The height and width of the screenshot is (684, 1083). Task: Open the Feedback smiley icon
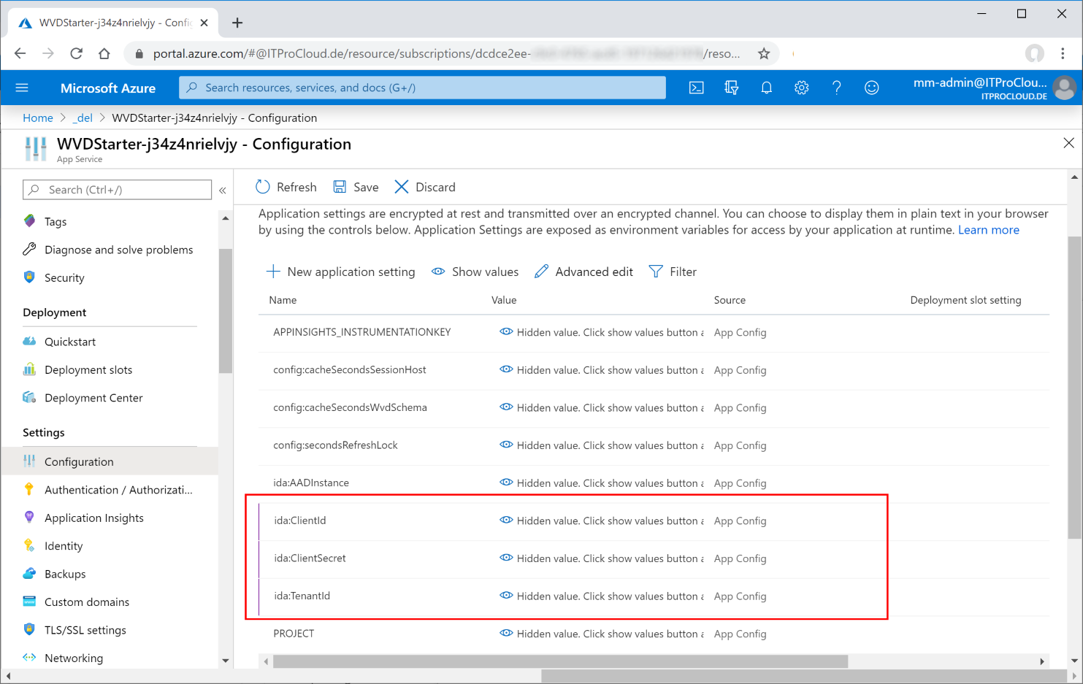pyautogui.click(x=871, y=88)
